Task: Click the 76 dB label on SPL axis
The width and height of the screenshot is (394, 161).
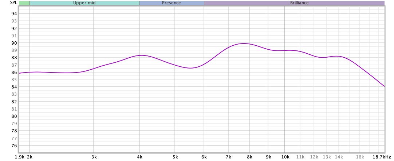Action: 14,146
